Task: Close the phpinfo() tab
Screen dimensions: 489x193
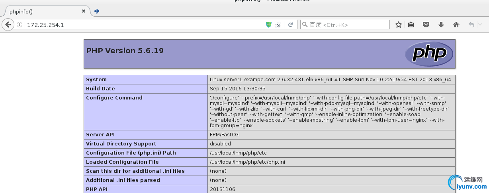Action: pos(84,11)
